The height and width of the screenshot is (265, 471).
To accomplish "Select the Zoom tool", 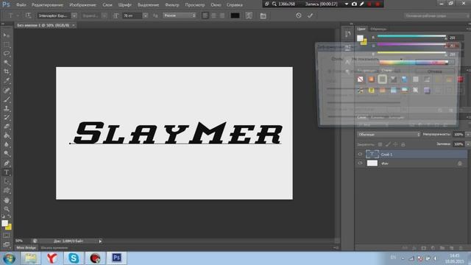I will click(7, 209).
